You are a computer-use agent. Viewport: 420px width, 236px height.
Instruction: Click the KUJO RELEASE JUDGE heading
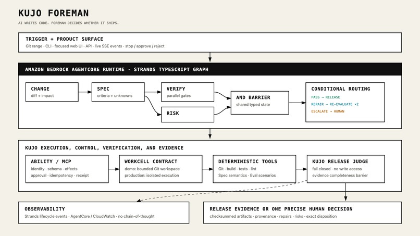(340, 162)
